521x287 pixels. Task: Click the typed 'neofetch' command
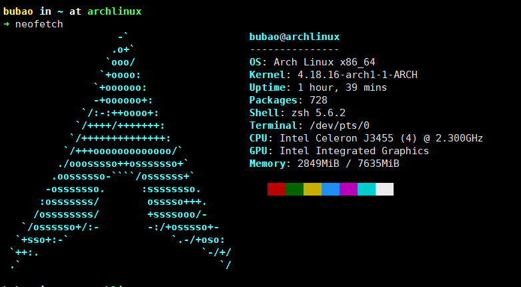tap(39, 24)
